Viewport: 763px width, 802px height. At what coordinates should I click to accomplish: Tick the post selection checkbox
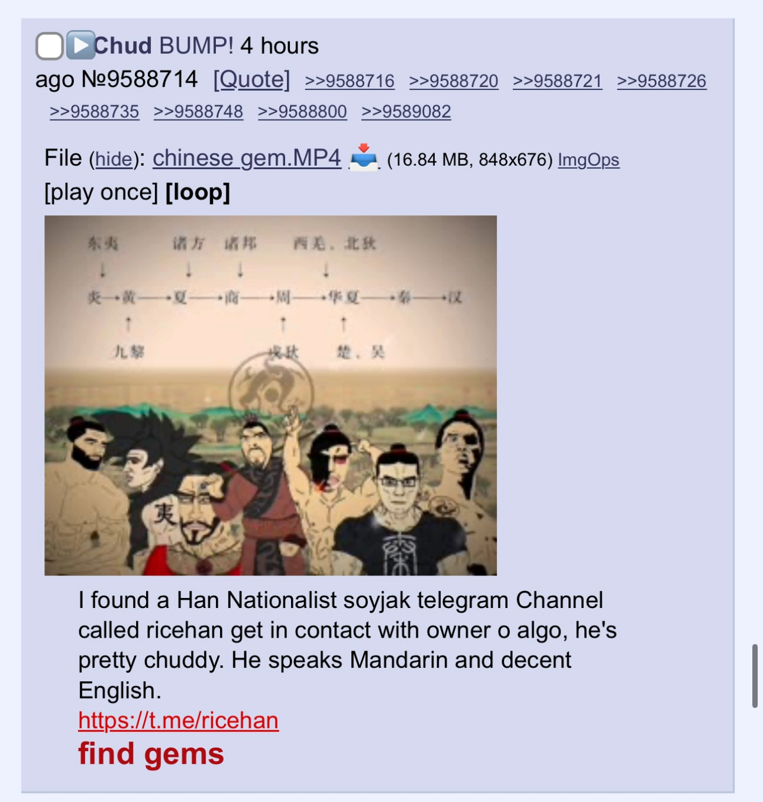(50, 46)
